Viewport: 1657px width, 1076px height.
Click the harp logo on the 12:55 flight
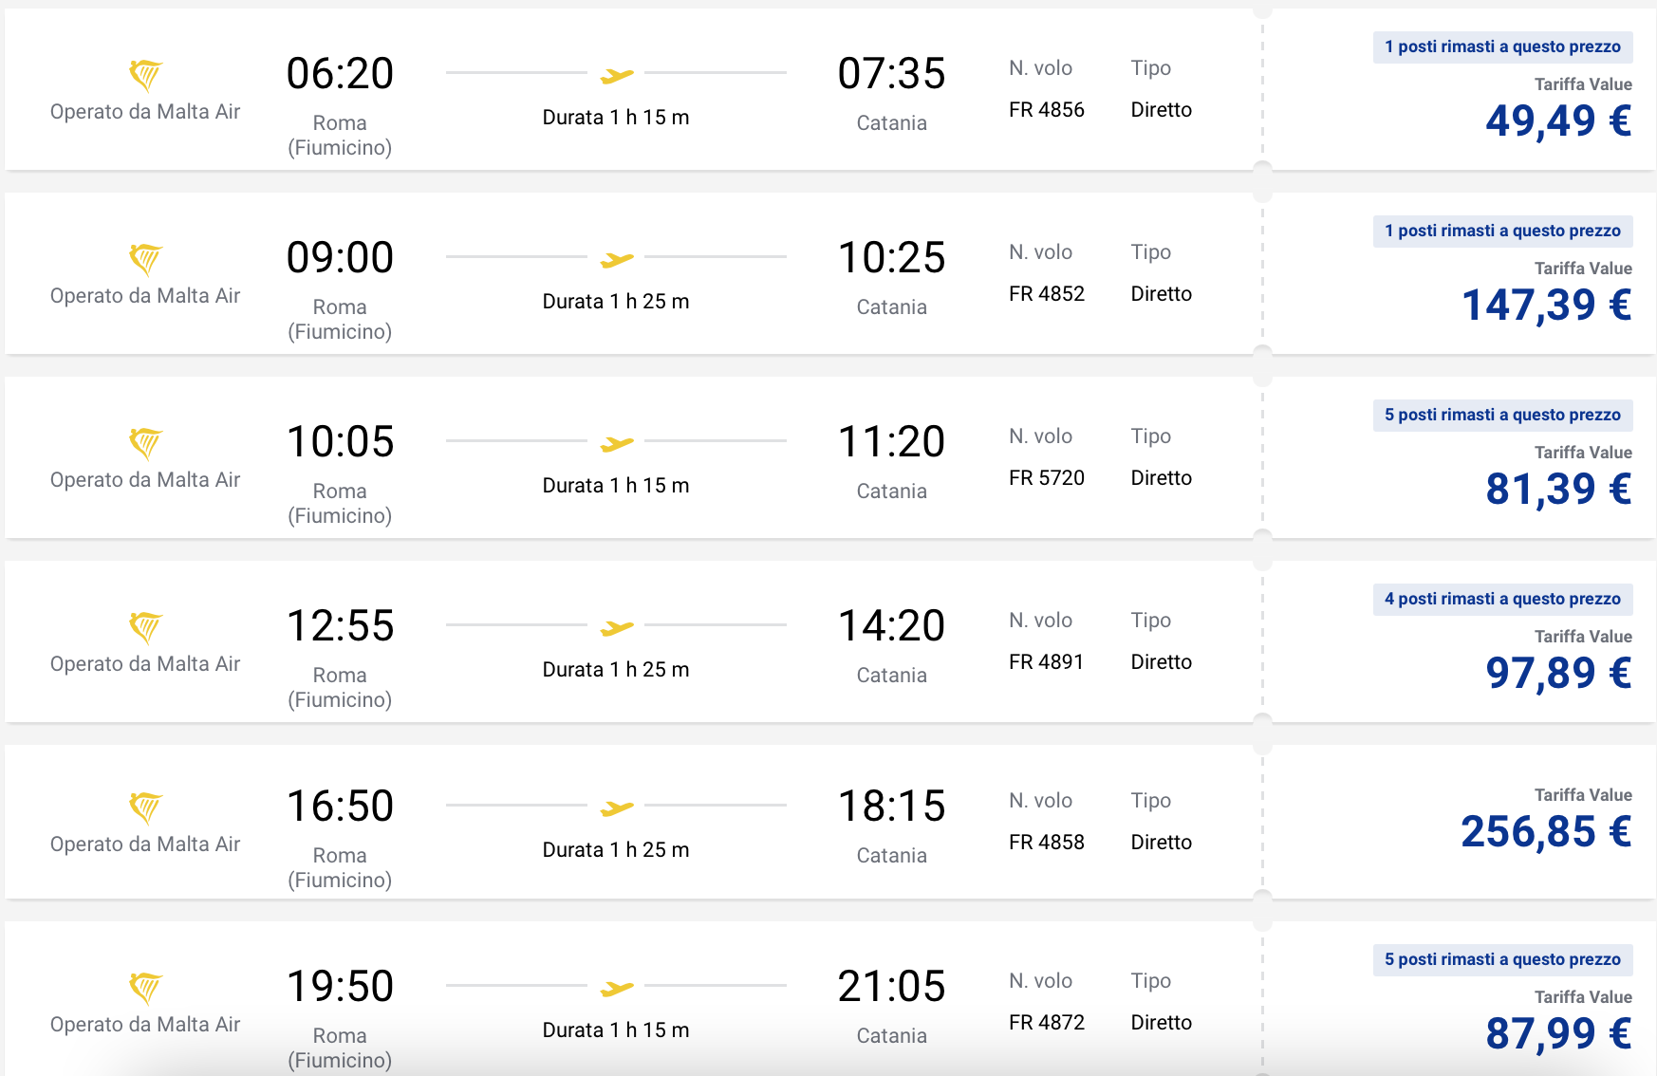point(145,626)
